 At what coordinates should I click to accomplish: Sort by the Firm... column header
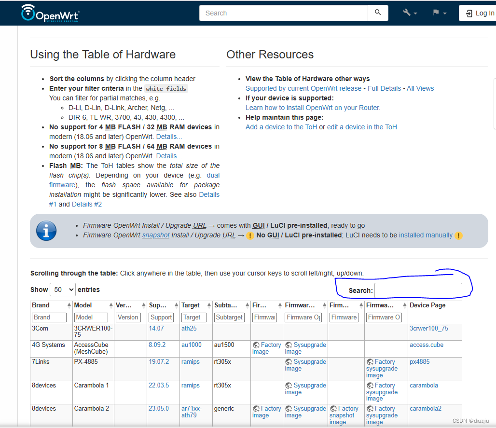click(346, 305)
